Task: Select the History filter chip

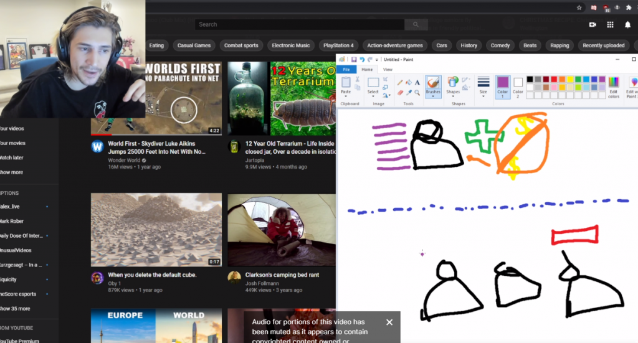Action: [469, 45]
